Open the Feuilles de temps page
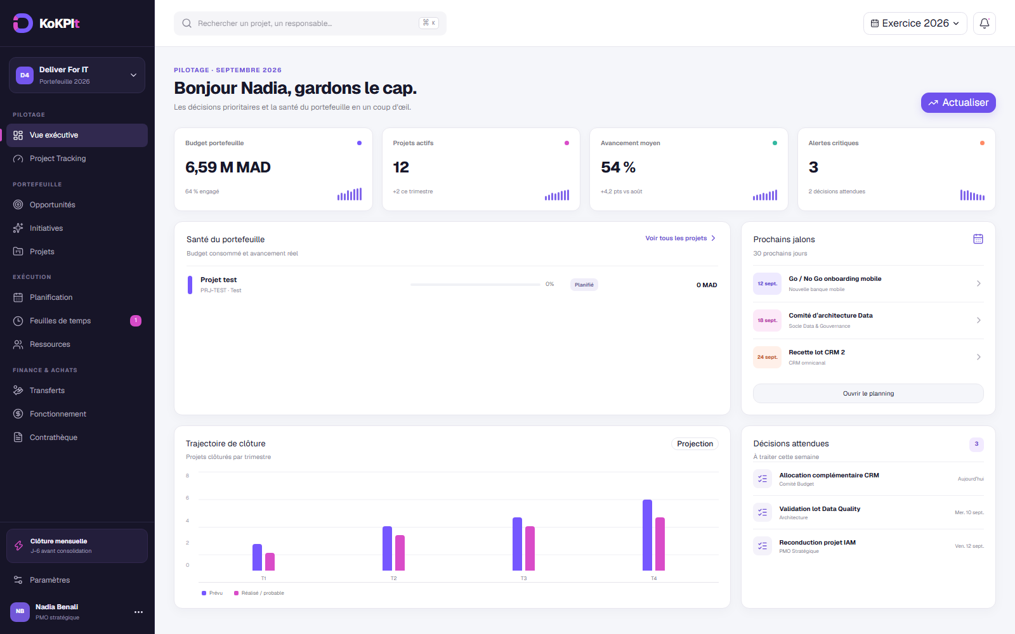This screenshot has width=1015, height=634. (77, 321)
